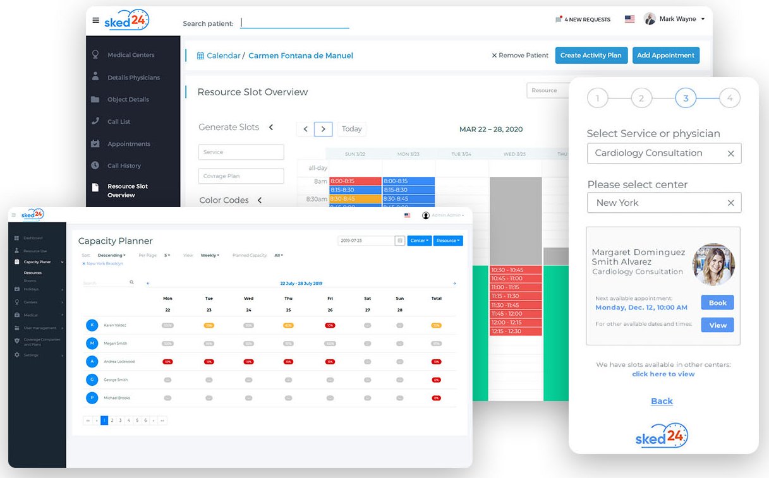Click the Add Appointment button
The width and height of the screenshot is (769, 478).
pyautogui.click(x=665, y=56)
